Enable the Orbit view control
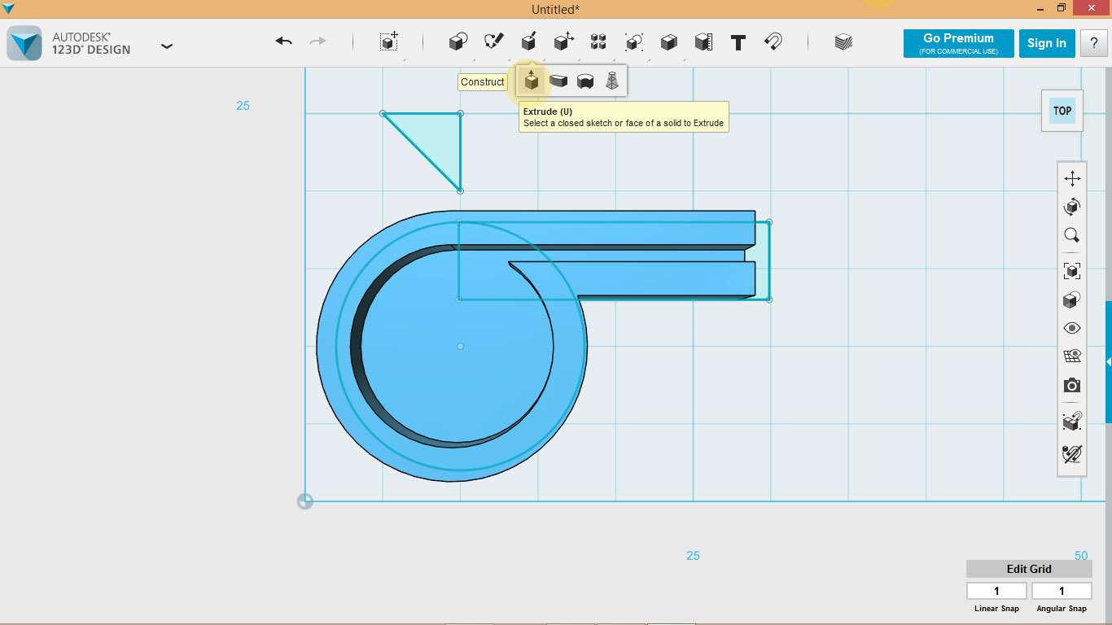The height and width of the screenshot is (625, 1112). (1071, 206)
